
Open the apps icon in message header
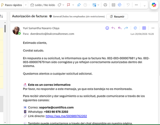pos(144,28)
